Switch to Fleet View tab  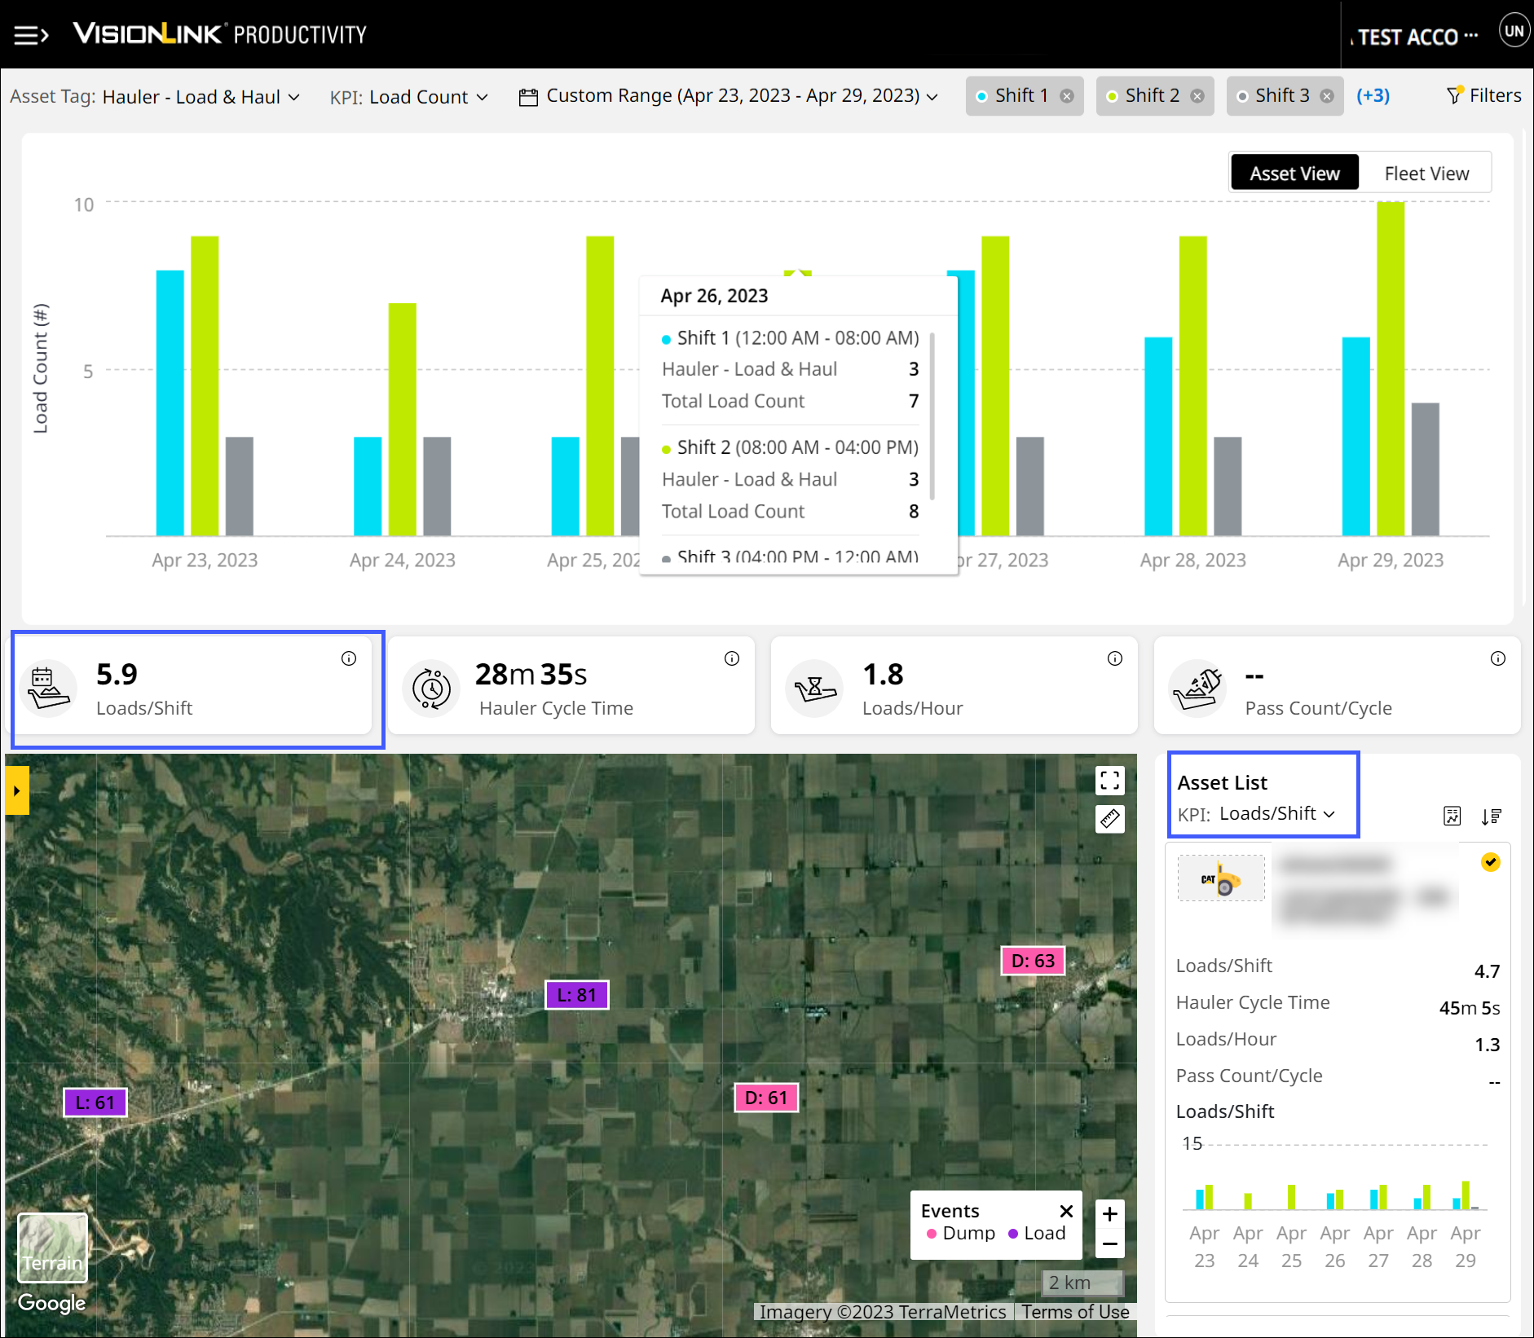tap(1426, 174)
